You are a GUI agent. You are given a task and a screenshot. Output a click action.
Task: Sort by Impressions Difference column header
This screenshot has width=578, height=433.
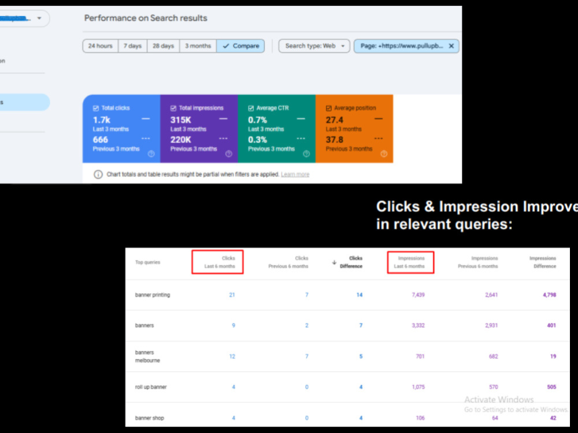point(543,262)
